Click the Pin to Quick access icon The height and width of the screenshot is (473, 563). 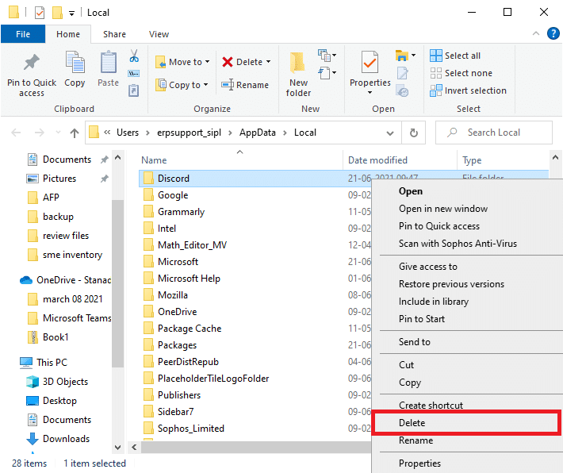coord(32,63)
